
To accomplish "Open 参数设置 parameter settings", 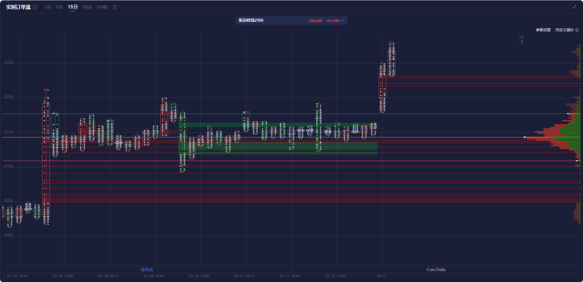I will [x=543, y=30].
